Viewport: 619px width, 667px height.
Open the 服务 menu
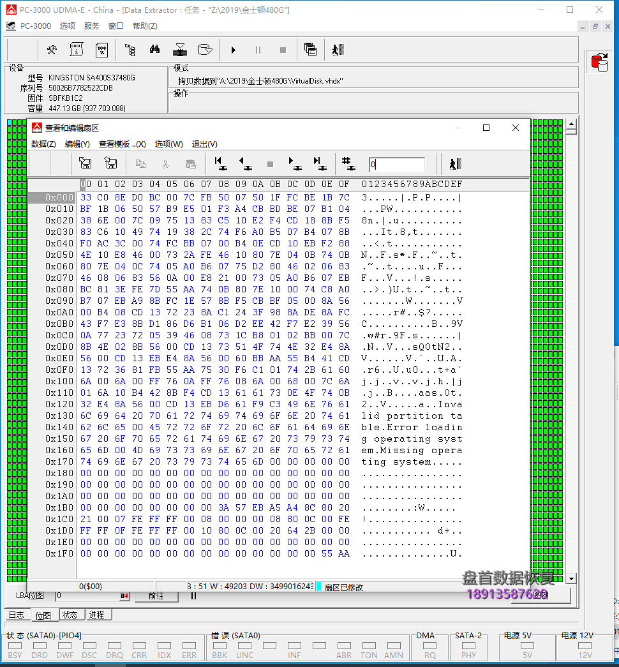91,26
